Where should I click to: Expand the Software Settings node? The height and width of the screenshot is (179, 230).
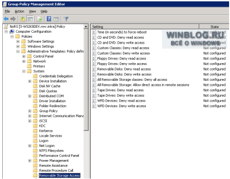(x=18, y=41)
